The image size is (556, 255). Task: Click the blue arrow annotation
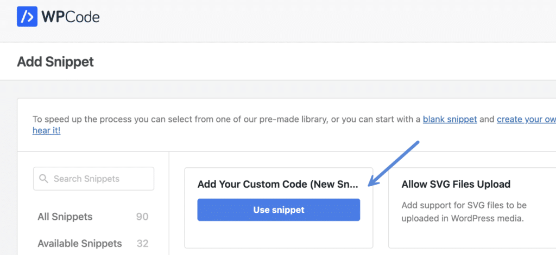(394, 164)
